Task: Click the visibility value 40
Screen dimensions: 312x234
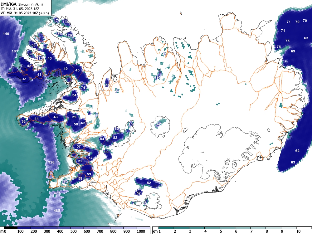Action: pos(66,69)
